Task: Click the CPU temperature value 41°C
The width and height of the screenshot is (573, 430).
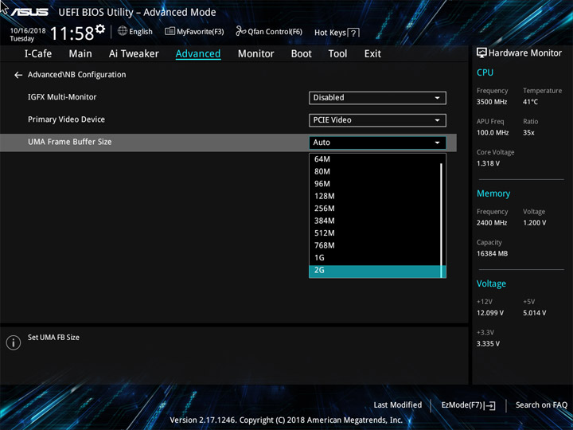Action: [x=530, y=102]
